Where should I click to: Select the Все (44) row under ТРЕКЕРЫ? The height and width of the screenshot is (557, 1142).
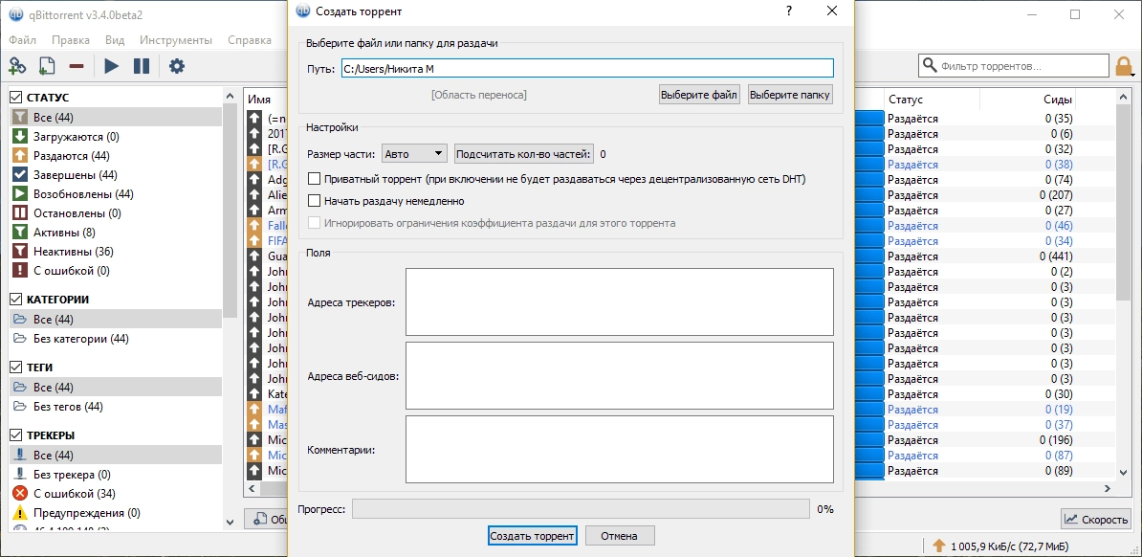click(115, 455)
